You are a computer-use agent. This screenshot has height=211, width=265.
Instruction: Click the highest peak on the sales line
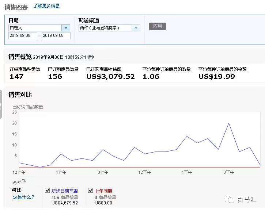pyautogui.click(x=229, y=123)
